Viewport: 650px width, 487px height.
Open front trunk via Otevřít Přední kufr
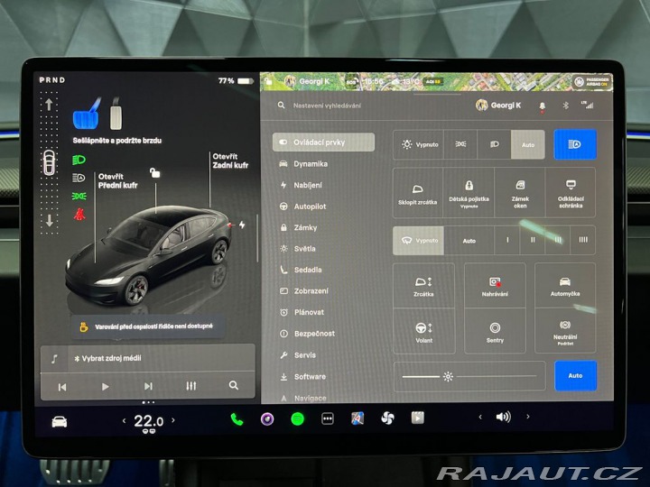tap(117, 181)
